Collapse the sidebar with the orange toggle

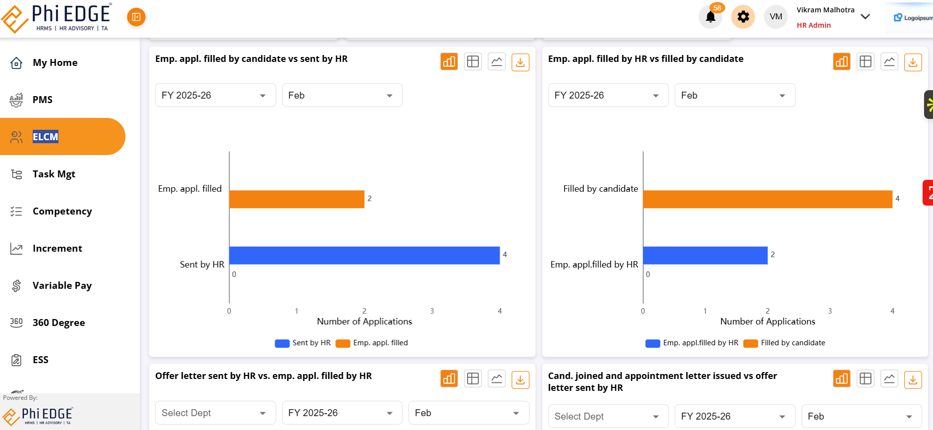136,17
